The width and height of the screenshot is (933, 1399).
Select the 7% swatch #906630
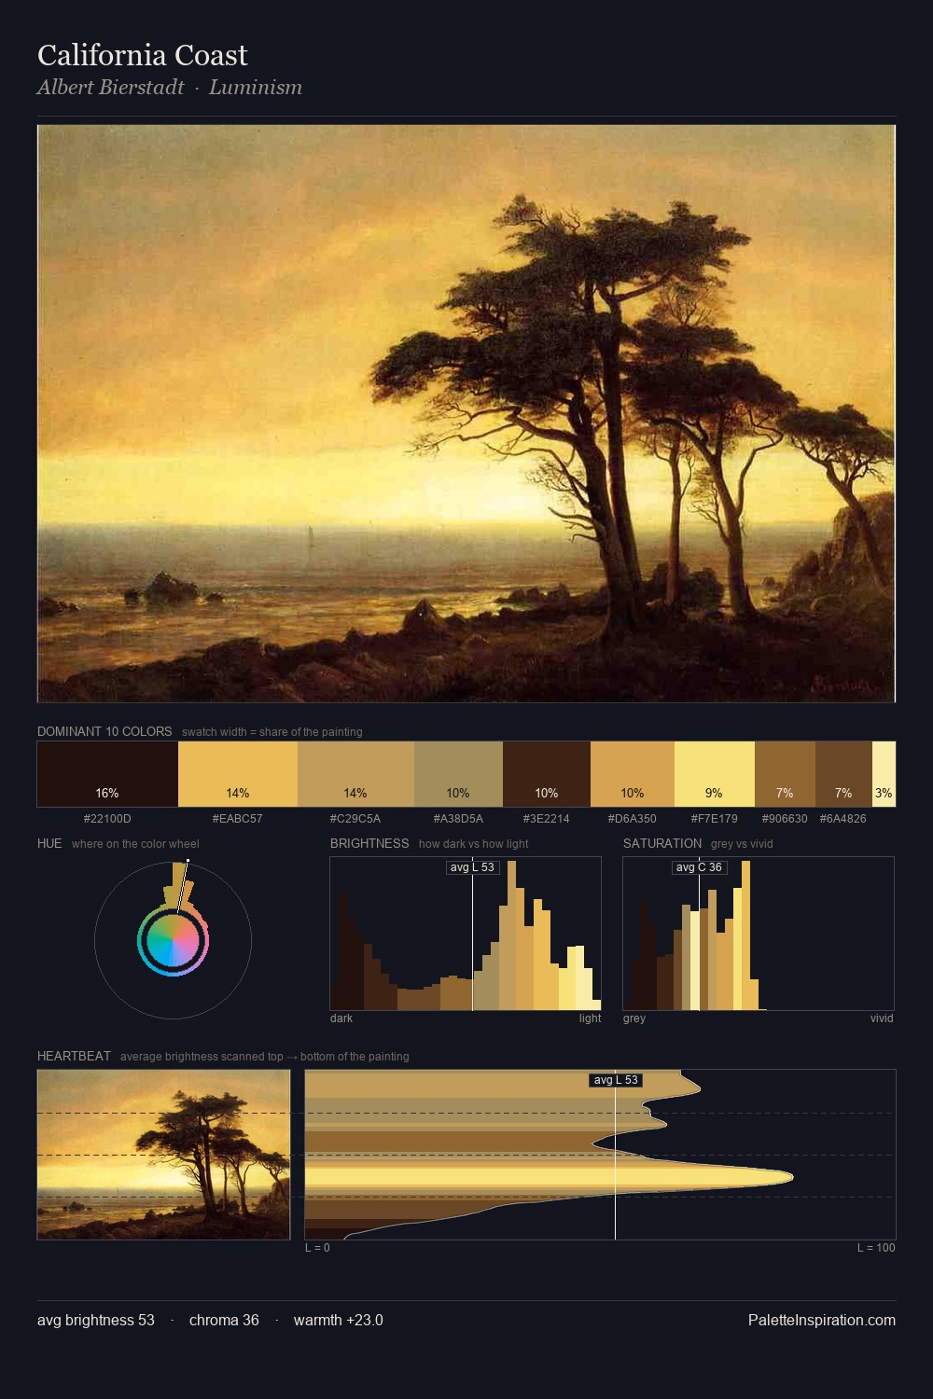(785, 774)
